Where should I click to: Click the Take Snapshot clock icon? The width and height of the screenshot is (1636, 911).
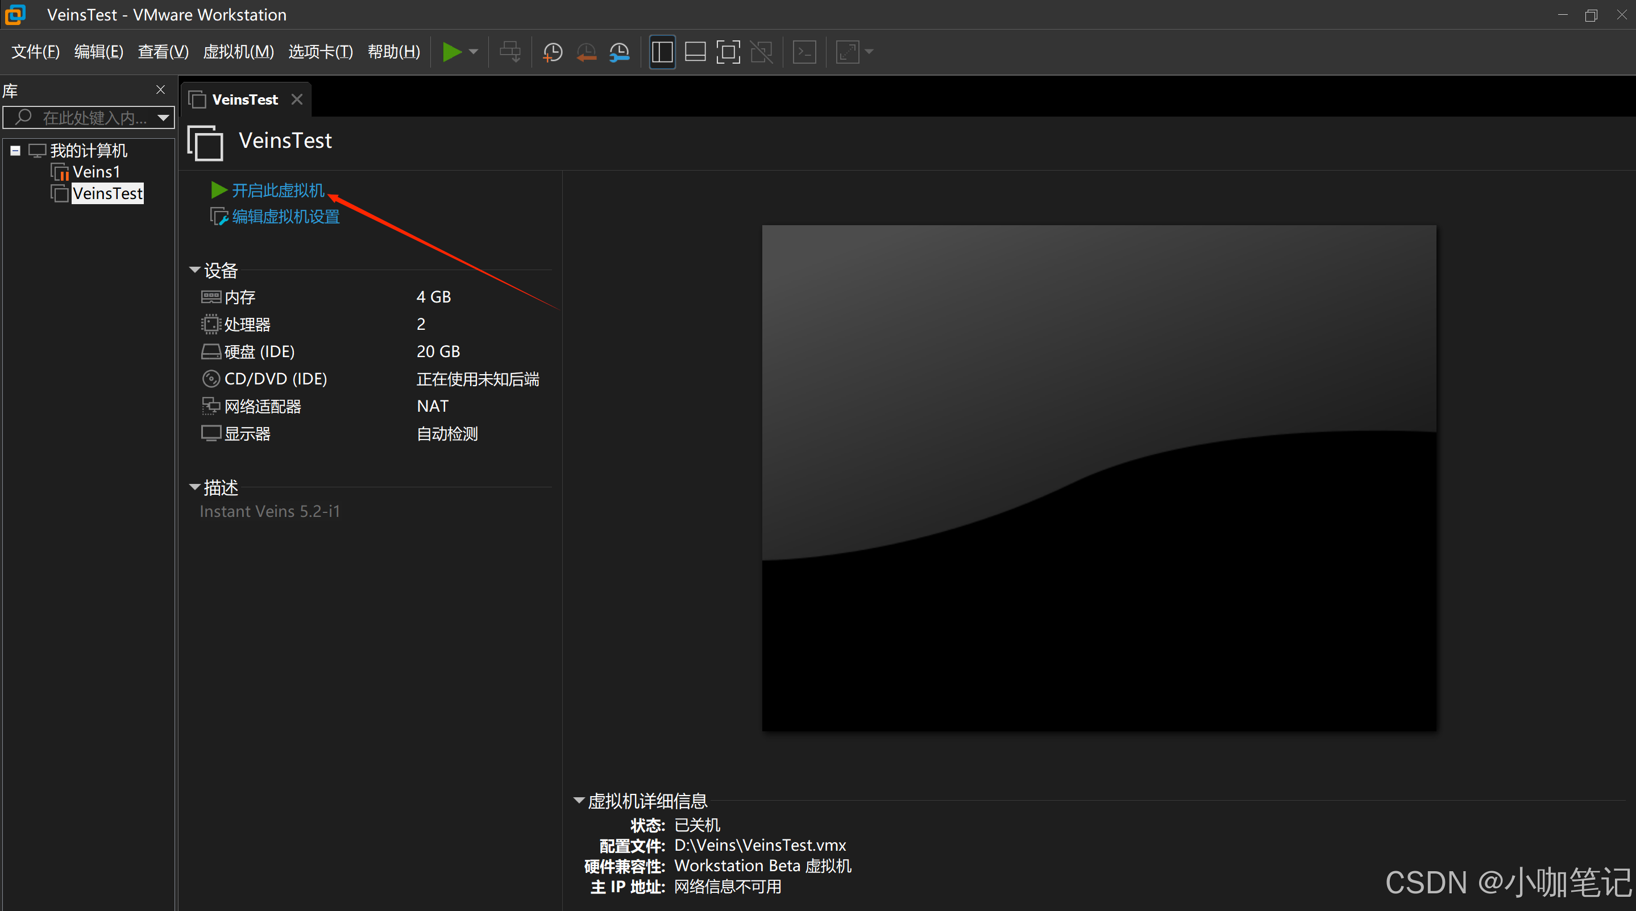553,52
